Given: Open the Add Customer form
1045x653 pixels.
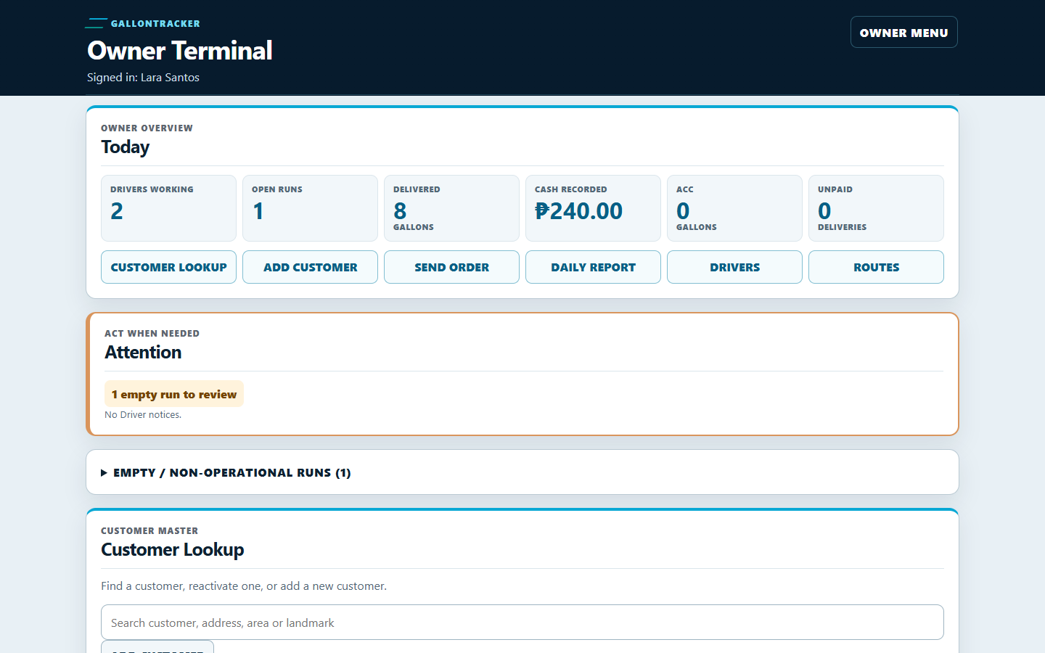Looking at the screenshot, I should 310,267.
